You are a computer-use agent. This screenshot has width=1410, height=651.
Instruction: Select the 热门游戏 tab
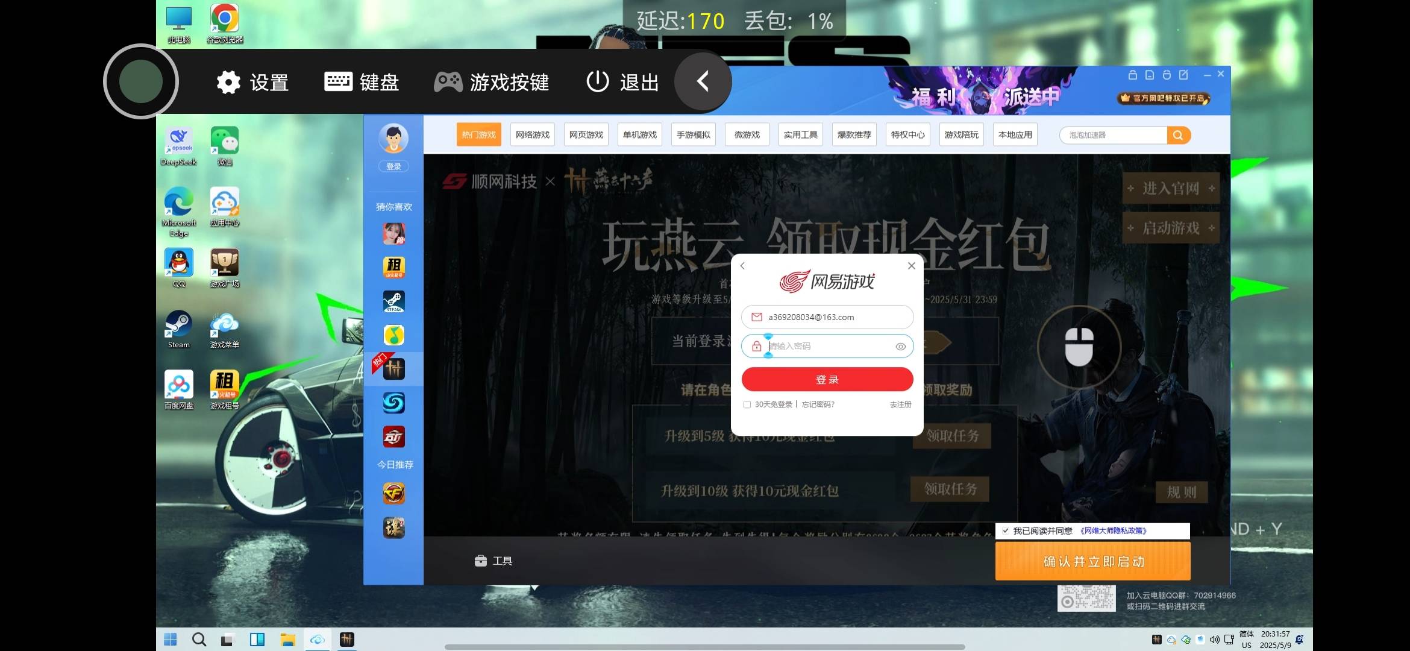(x=479, y=135)
